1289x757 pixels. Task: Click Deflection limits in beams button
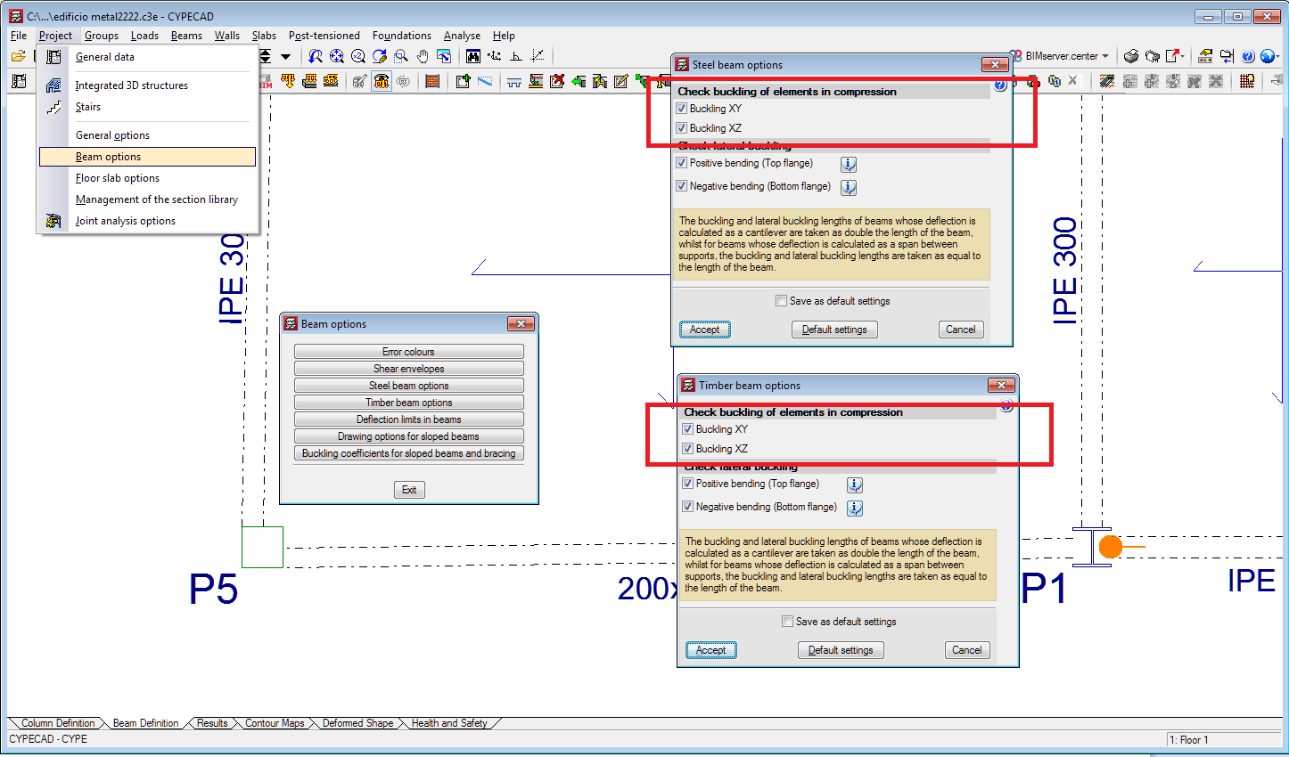408,419
